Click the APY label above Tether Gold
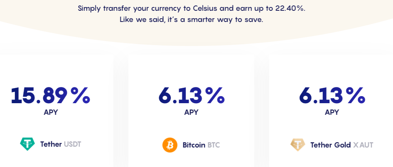Image resolution: width=393 pixels, height=167 pixels. click(x=332, y=112)
